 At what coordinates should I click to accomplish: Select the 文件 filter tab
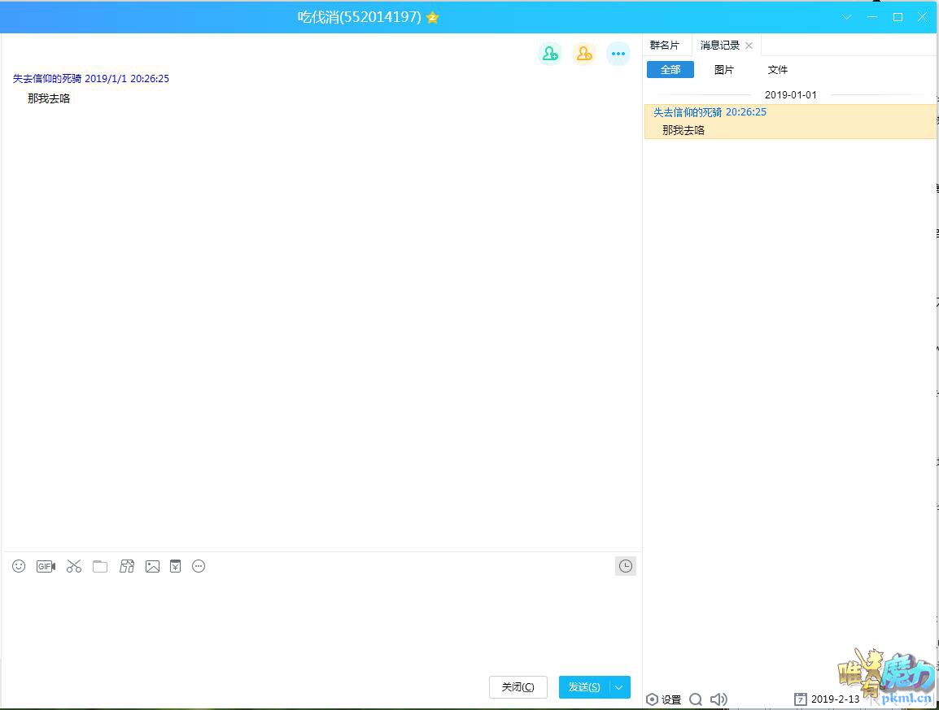tap(778, 70)
